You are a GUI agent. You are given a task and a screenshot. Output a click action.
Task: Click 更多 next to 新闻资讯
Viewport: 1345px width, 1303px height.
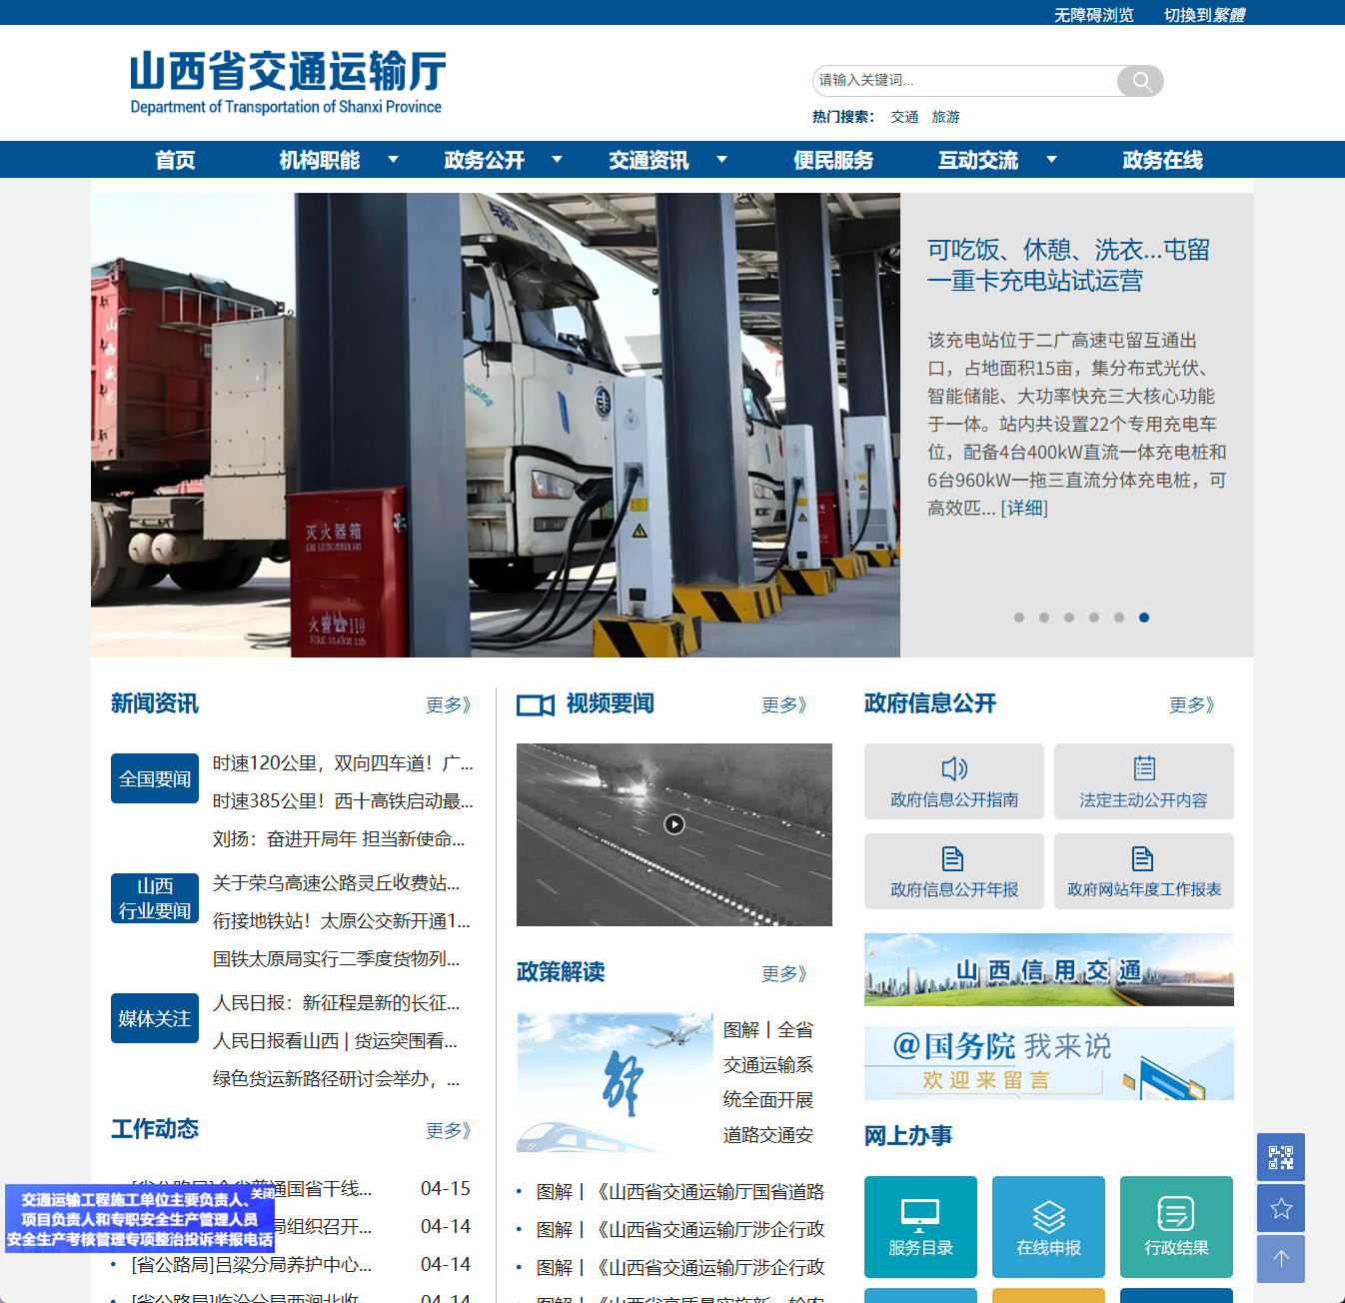coord(447,705)
